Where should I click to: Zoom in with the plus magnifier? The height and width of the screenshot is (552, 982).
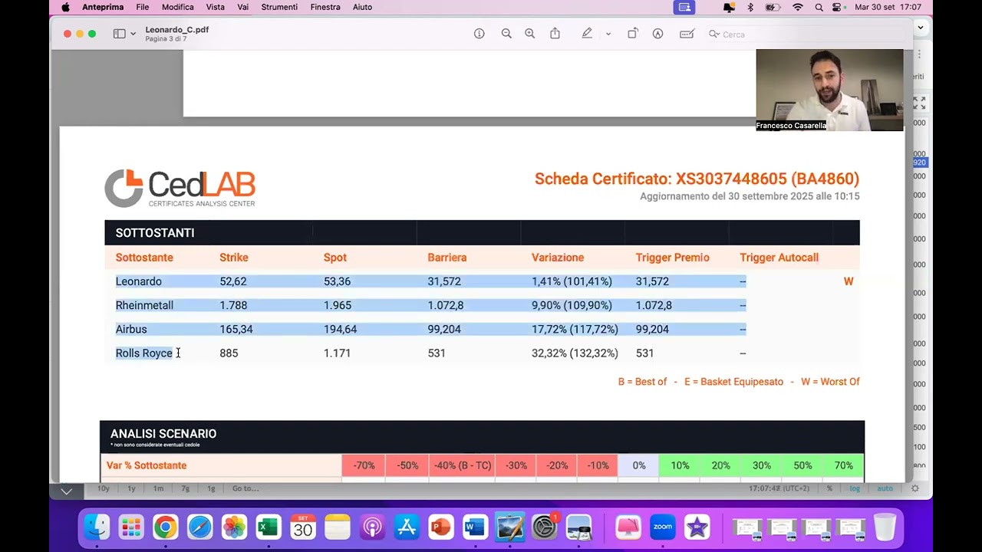pos(530,34)
